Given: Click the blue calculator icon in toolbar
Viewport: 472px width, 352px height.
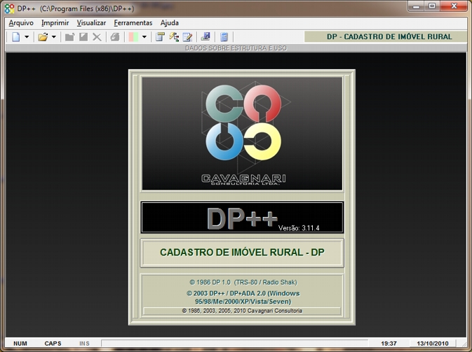Looking at the screenshot, I should 224,37.
